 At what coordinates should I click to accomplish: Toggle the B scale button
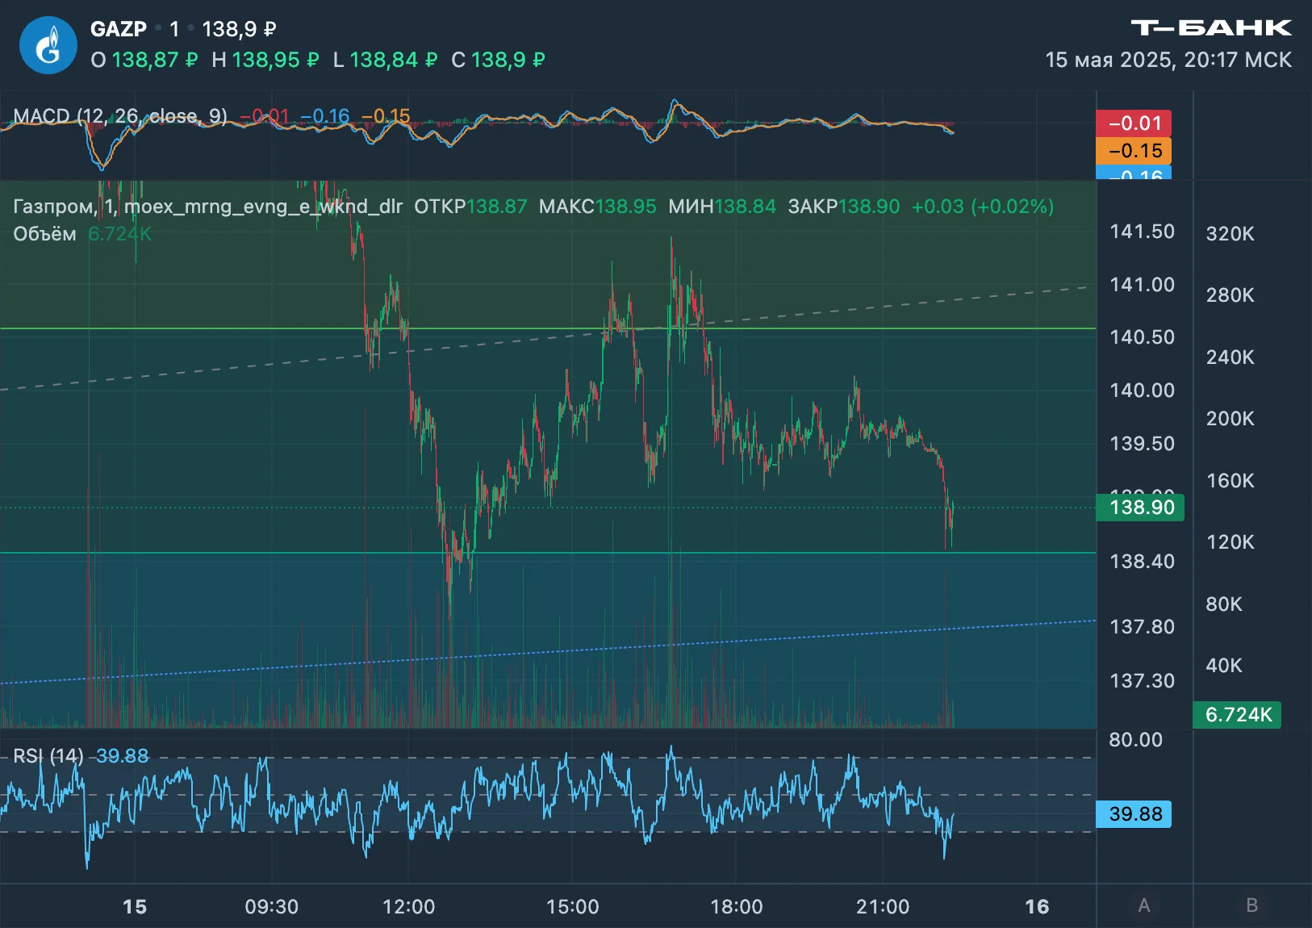point(1252,905)
